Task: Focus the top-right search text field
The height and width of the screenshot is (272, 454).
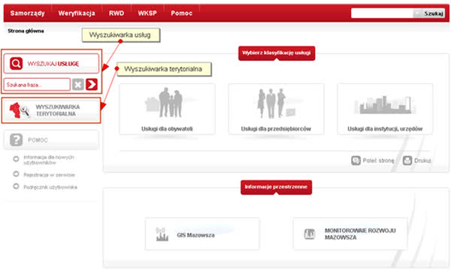Action: tap(382, 14)
